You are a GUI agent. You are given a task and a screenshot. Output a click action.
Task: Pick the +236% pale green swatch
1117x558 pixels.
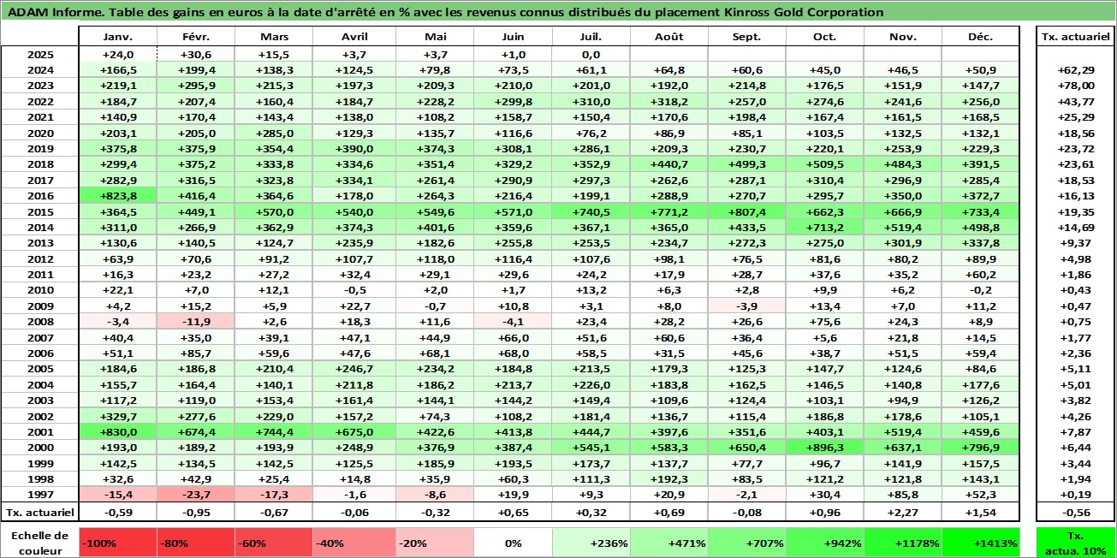(590, 543)
